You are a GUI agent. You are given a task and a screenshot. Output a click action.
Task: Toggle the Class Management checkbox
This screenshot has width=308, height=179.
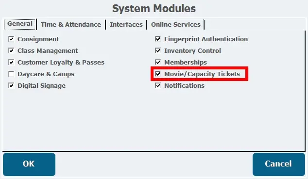11,50
